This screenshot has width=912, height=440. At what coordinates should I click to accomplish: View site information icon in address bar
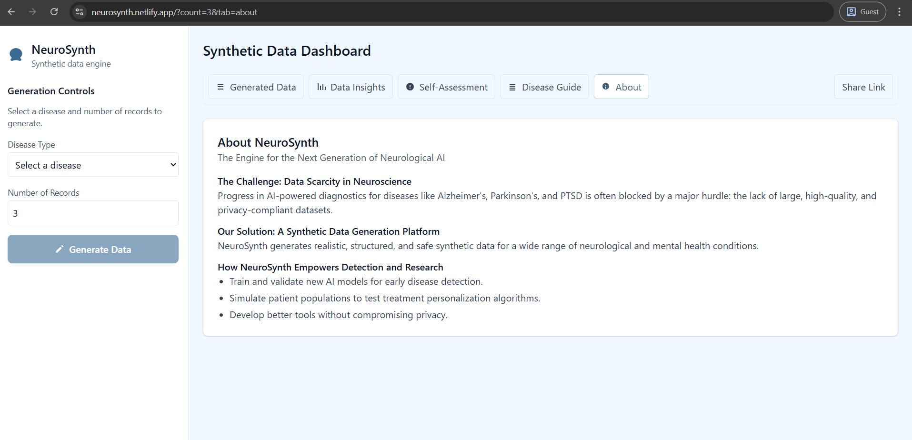click(x=80, y=12)
